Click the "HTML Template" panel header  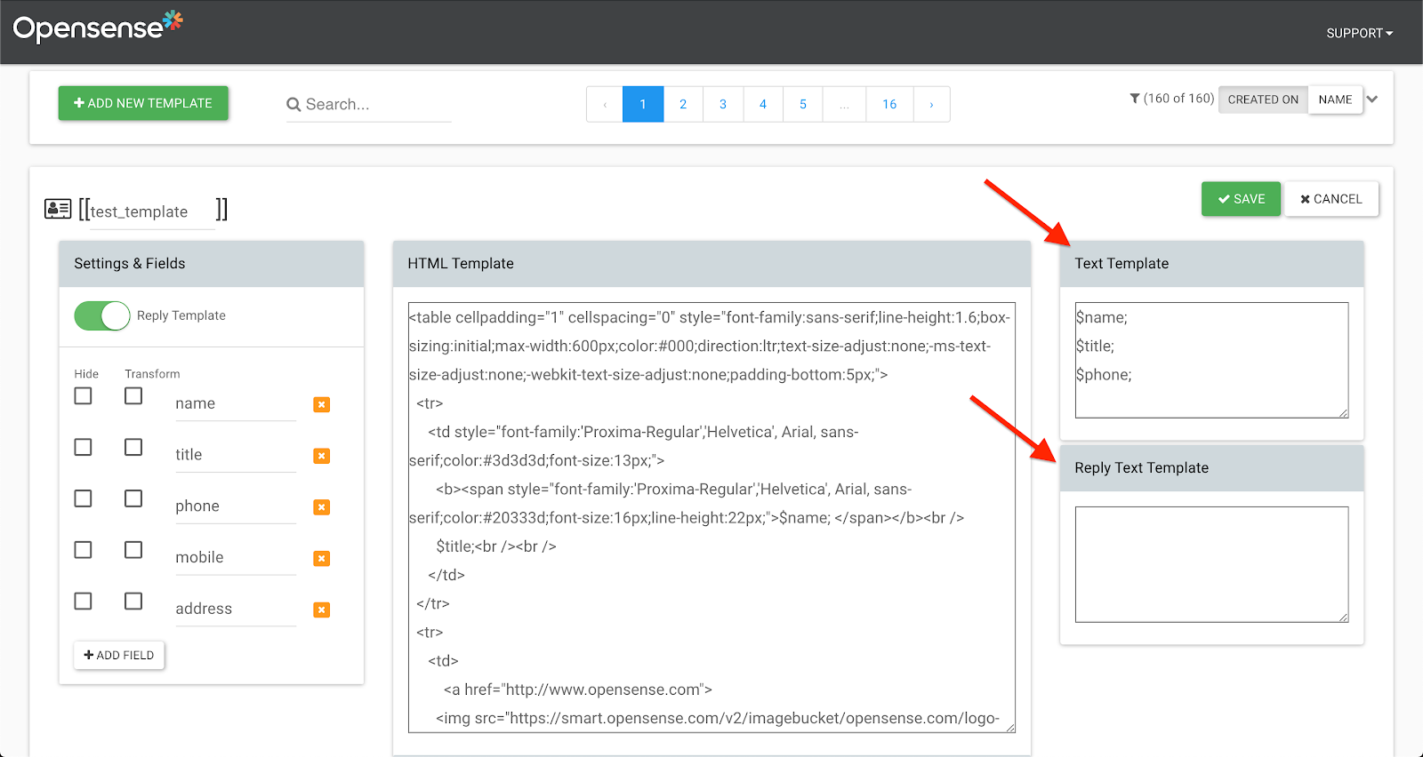point(711,264)
